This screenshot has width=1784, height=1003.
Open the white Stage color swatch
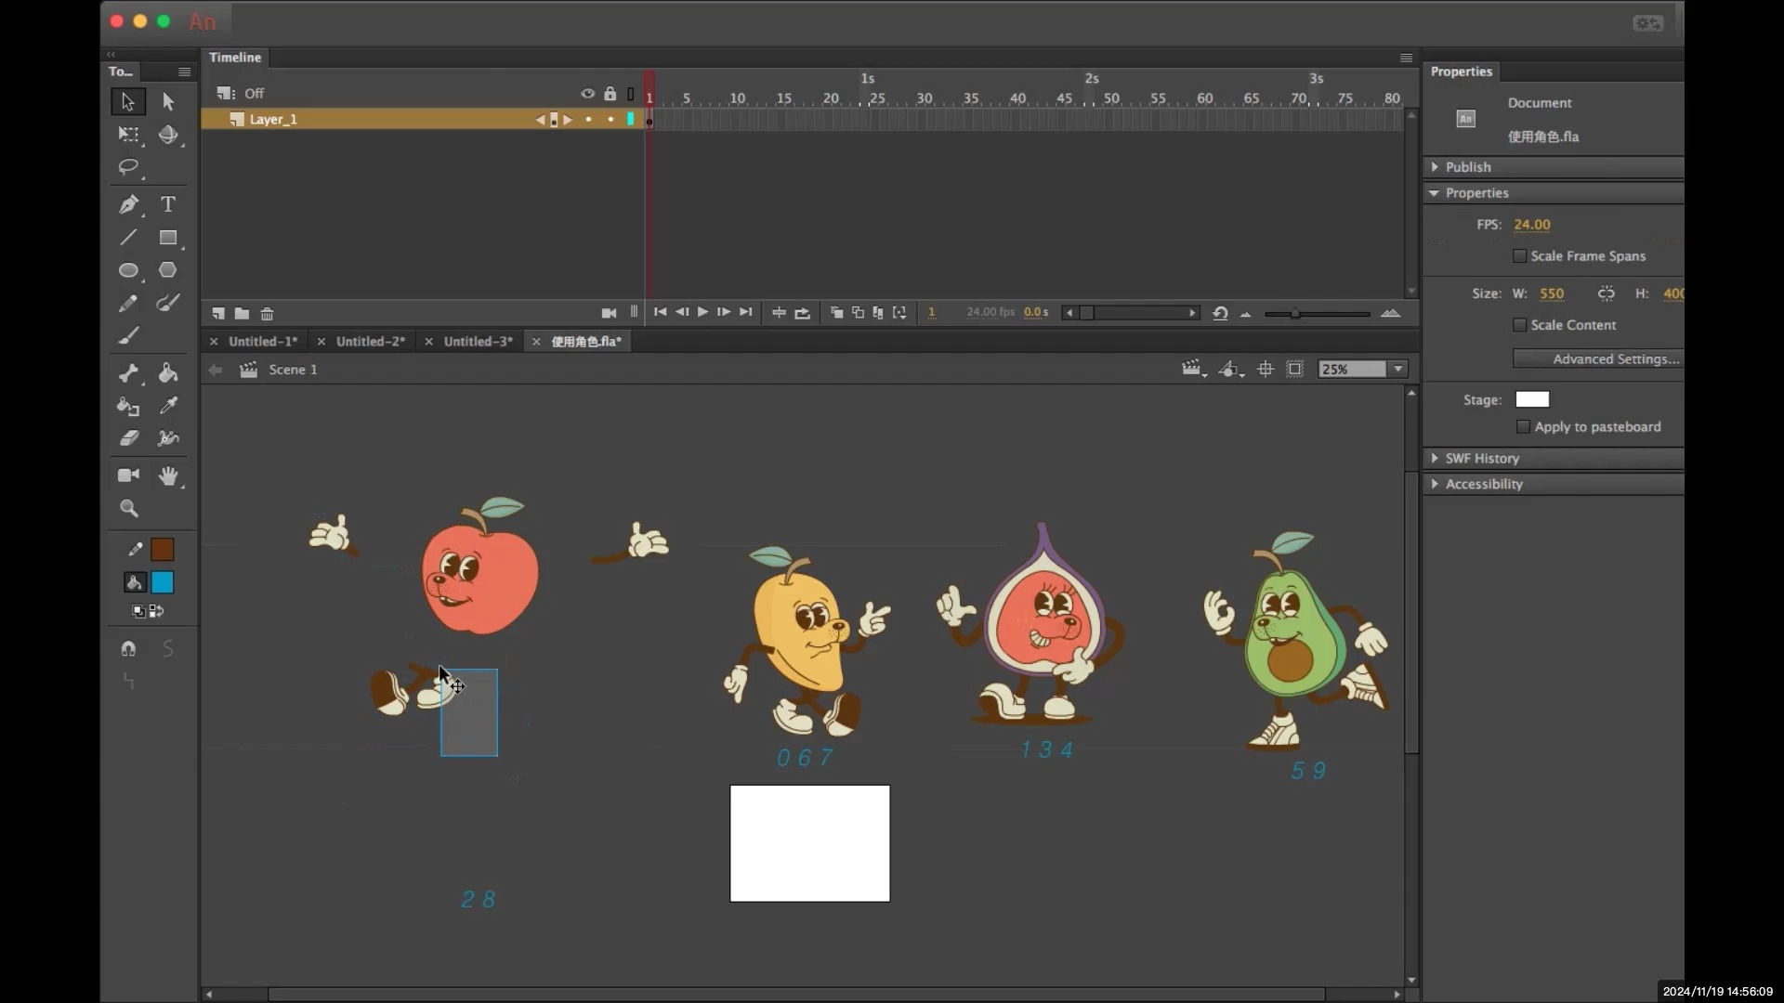tap(1532, 399)
